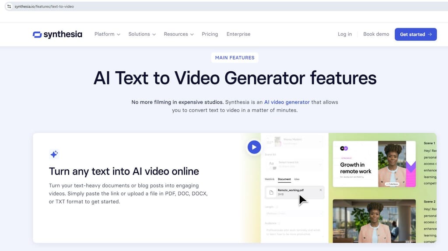Screen dimensions: 448x251
Task: Go to the Pricing page
Action: (210, 34)
